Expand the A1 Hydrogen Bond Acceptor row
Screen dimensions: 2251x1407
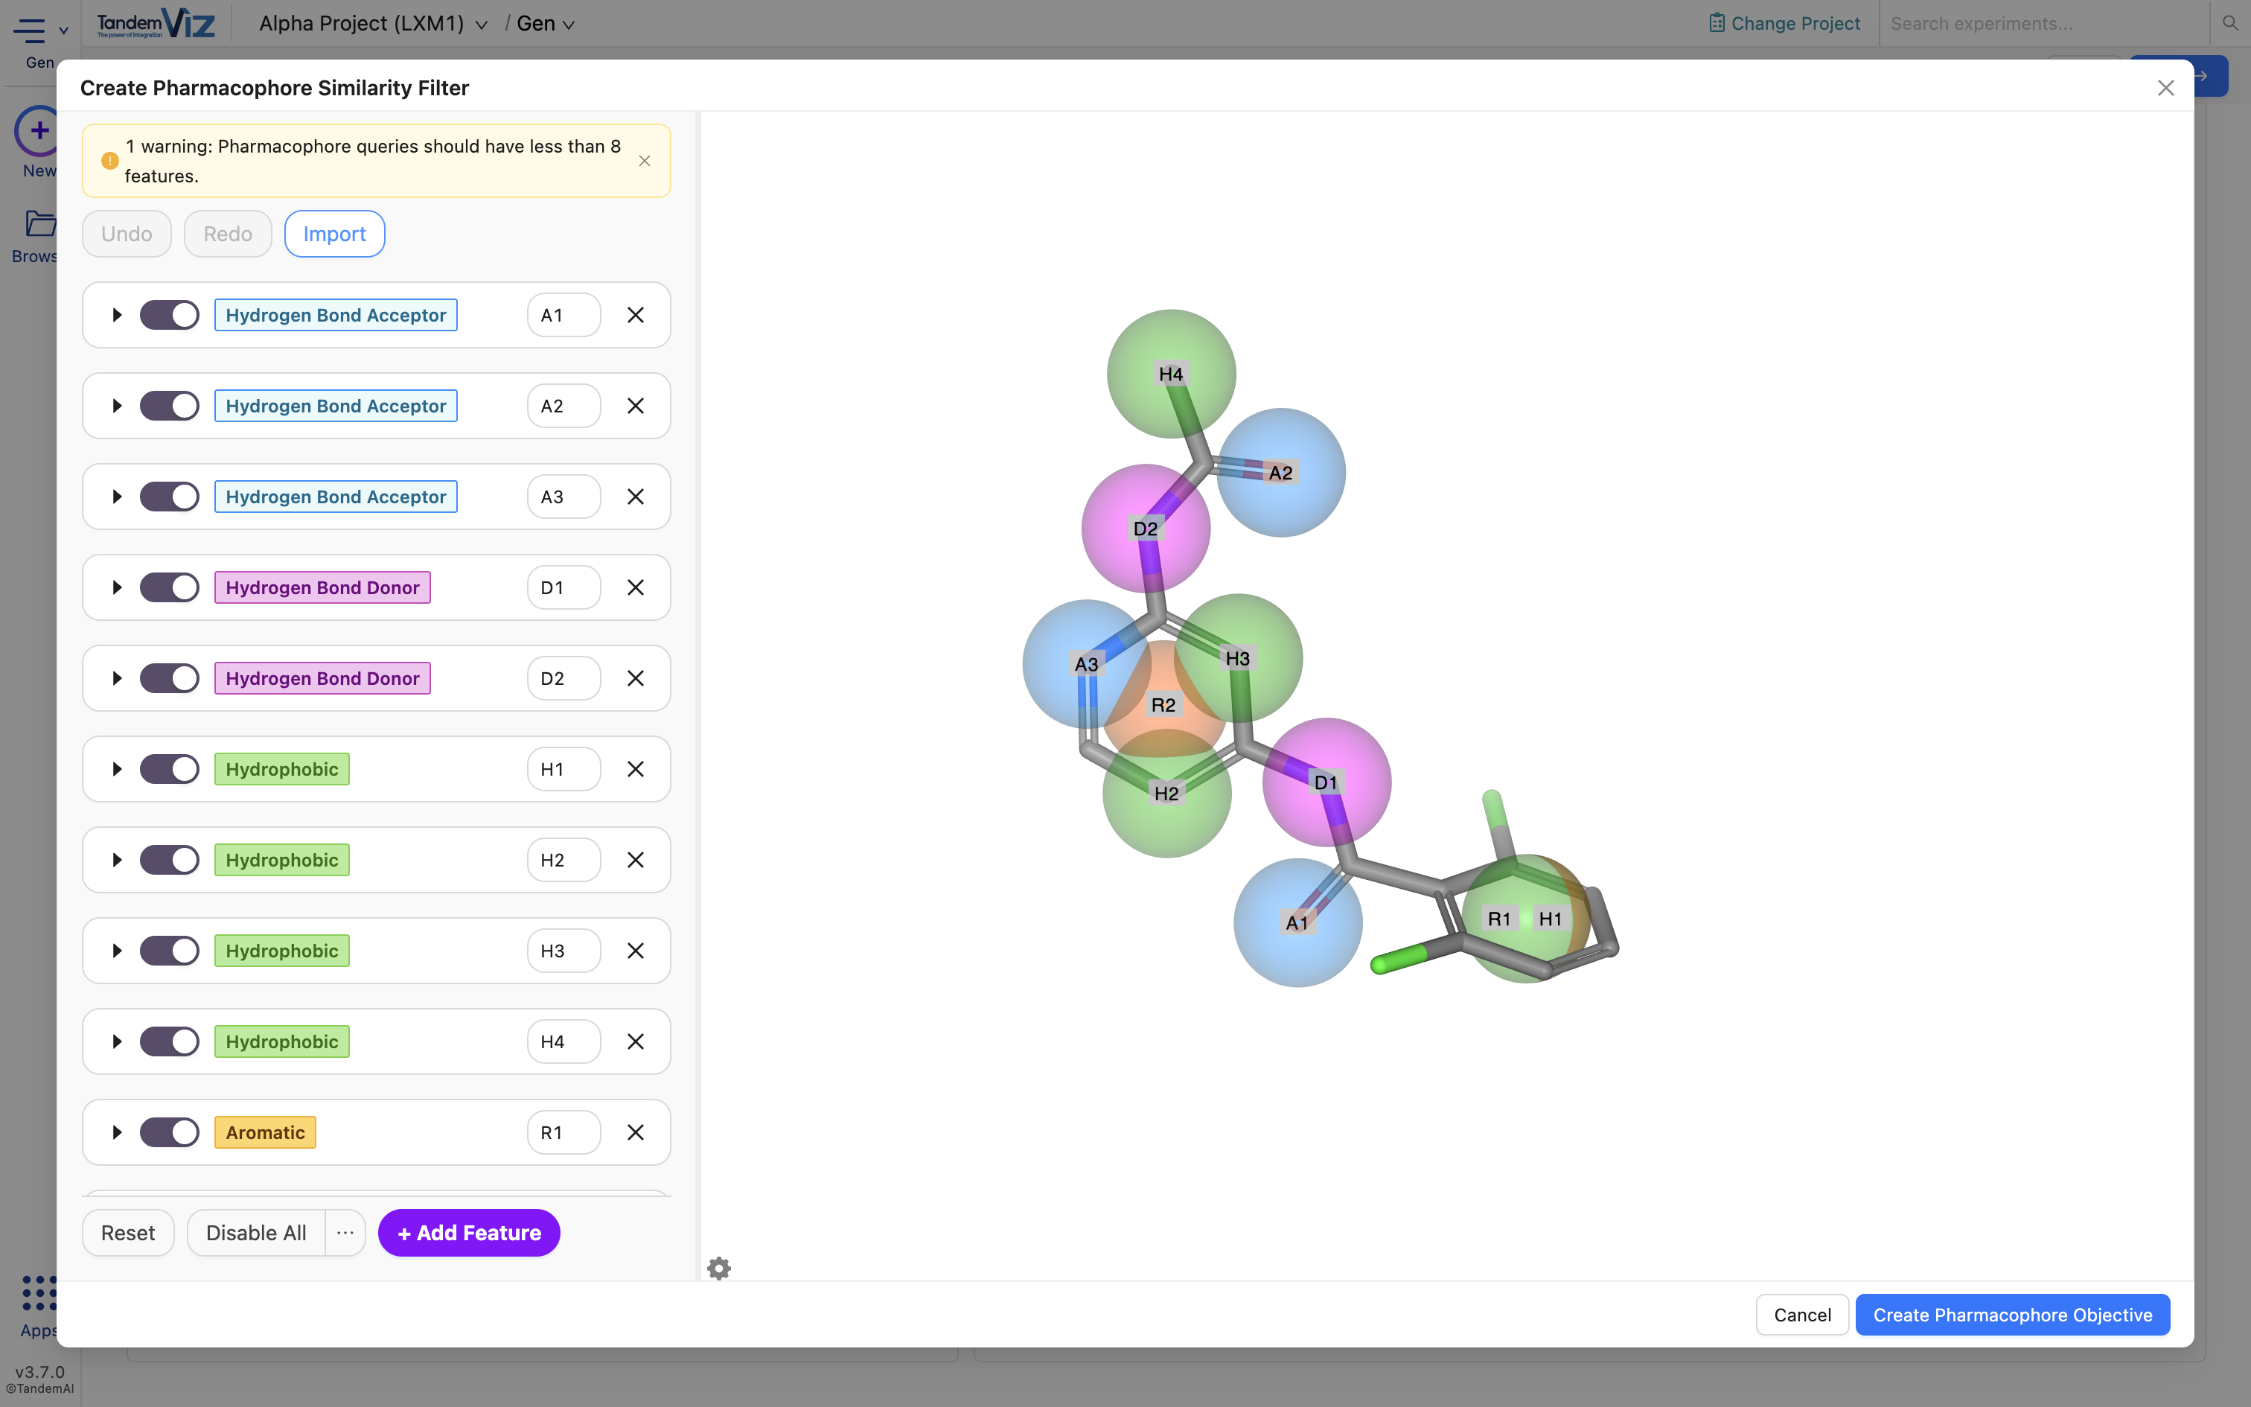pyautogui.click(x=117, y=314)
